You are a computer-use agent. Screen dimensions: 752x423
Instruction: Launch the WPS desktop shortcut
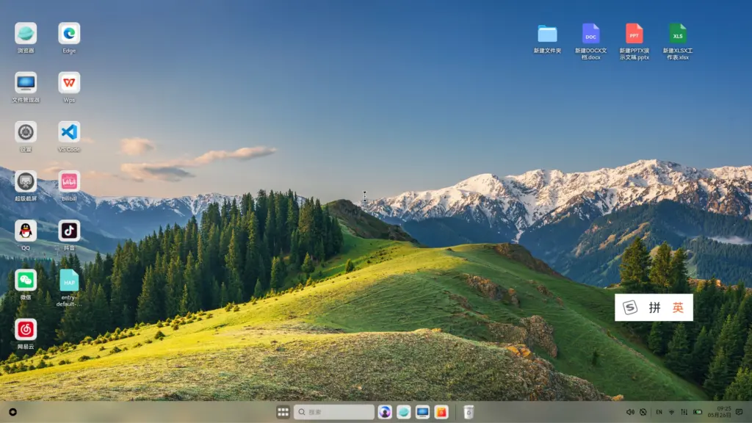[x=69, y=83]
